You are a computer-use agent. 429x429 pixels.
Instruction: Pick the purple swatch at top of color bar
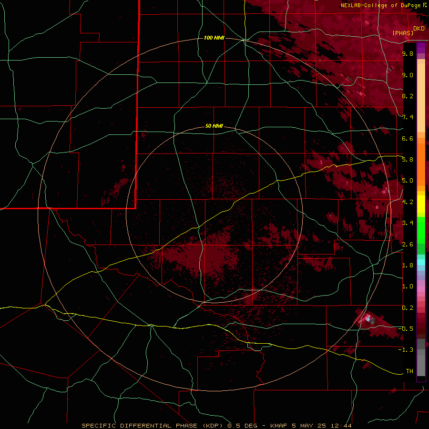pos(421,48)
